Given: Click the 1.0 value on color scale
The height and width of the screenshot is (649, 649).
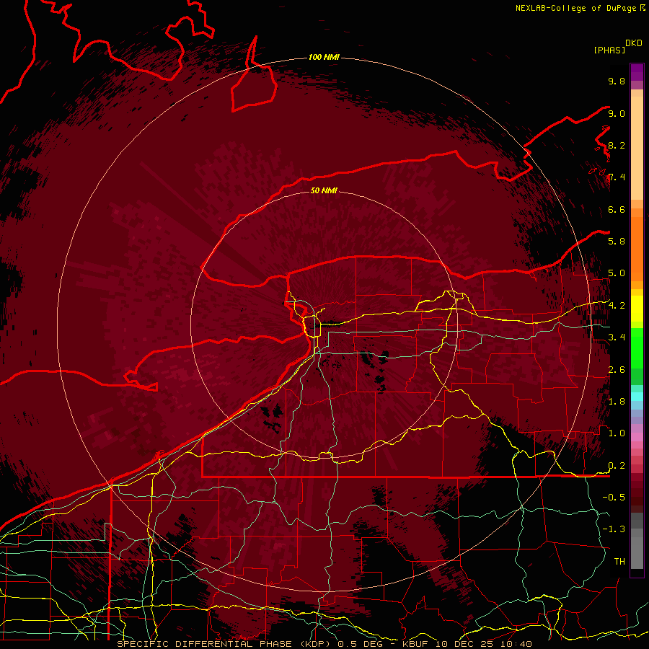Looking at the screenshot, I should (x=617, y=433).
